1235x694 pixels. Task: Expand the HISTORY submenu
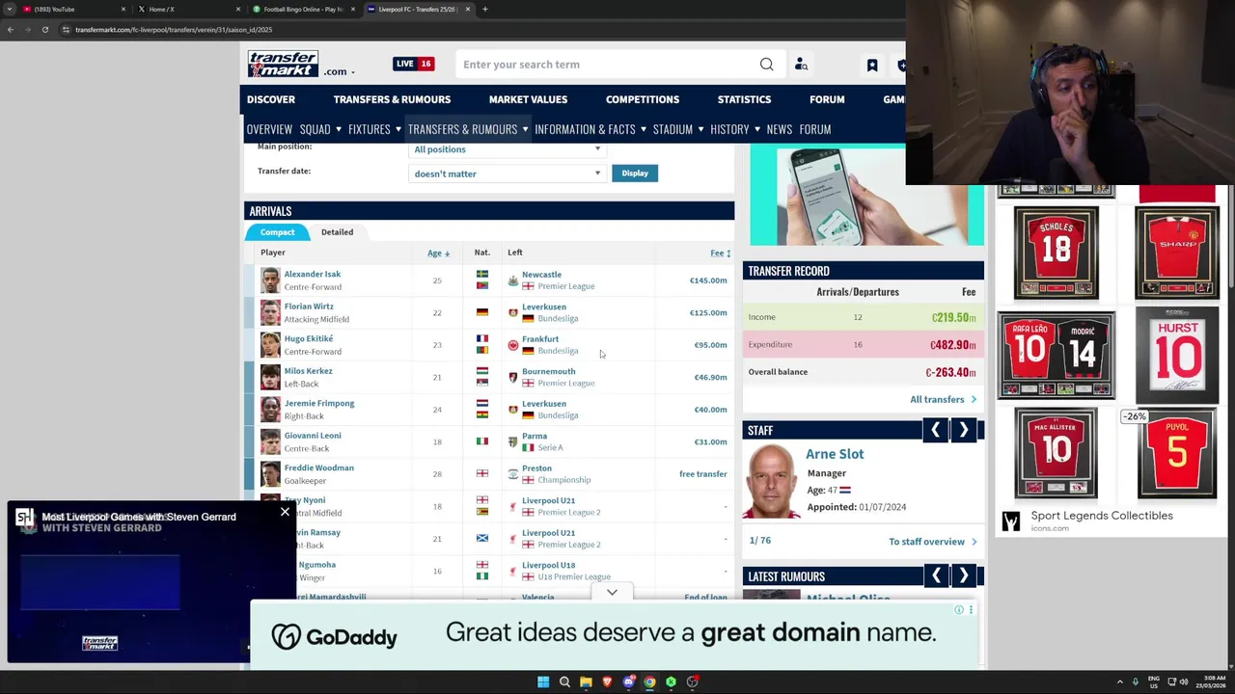pos(757,129)
